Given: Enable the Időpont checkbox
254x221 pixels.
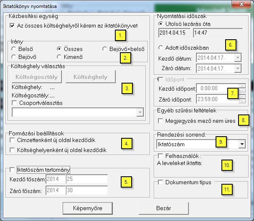Looking at the screenshot, I should tap(160, 79).
